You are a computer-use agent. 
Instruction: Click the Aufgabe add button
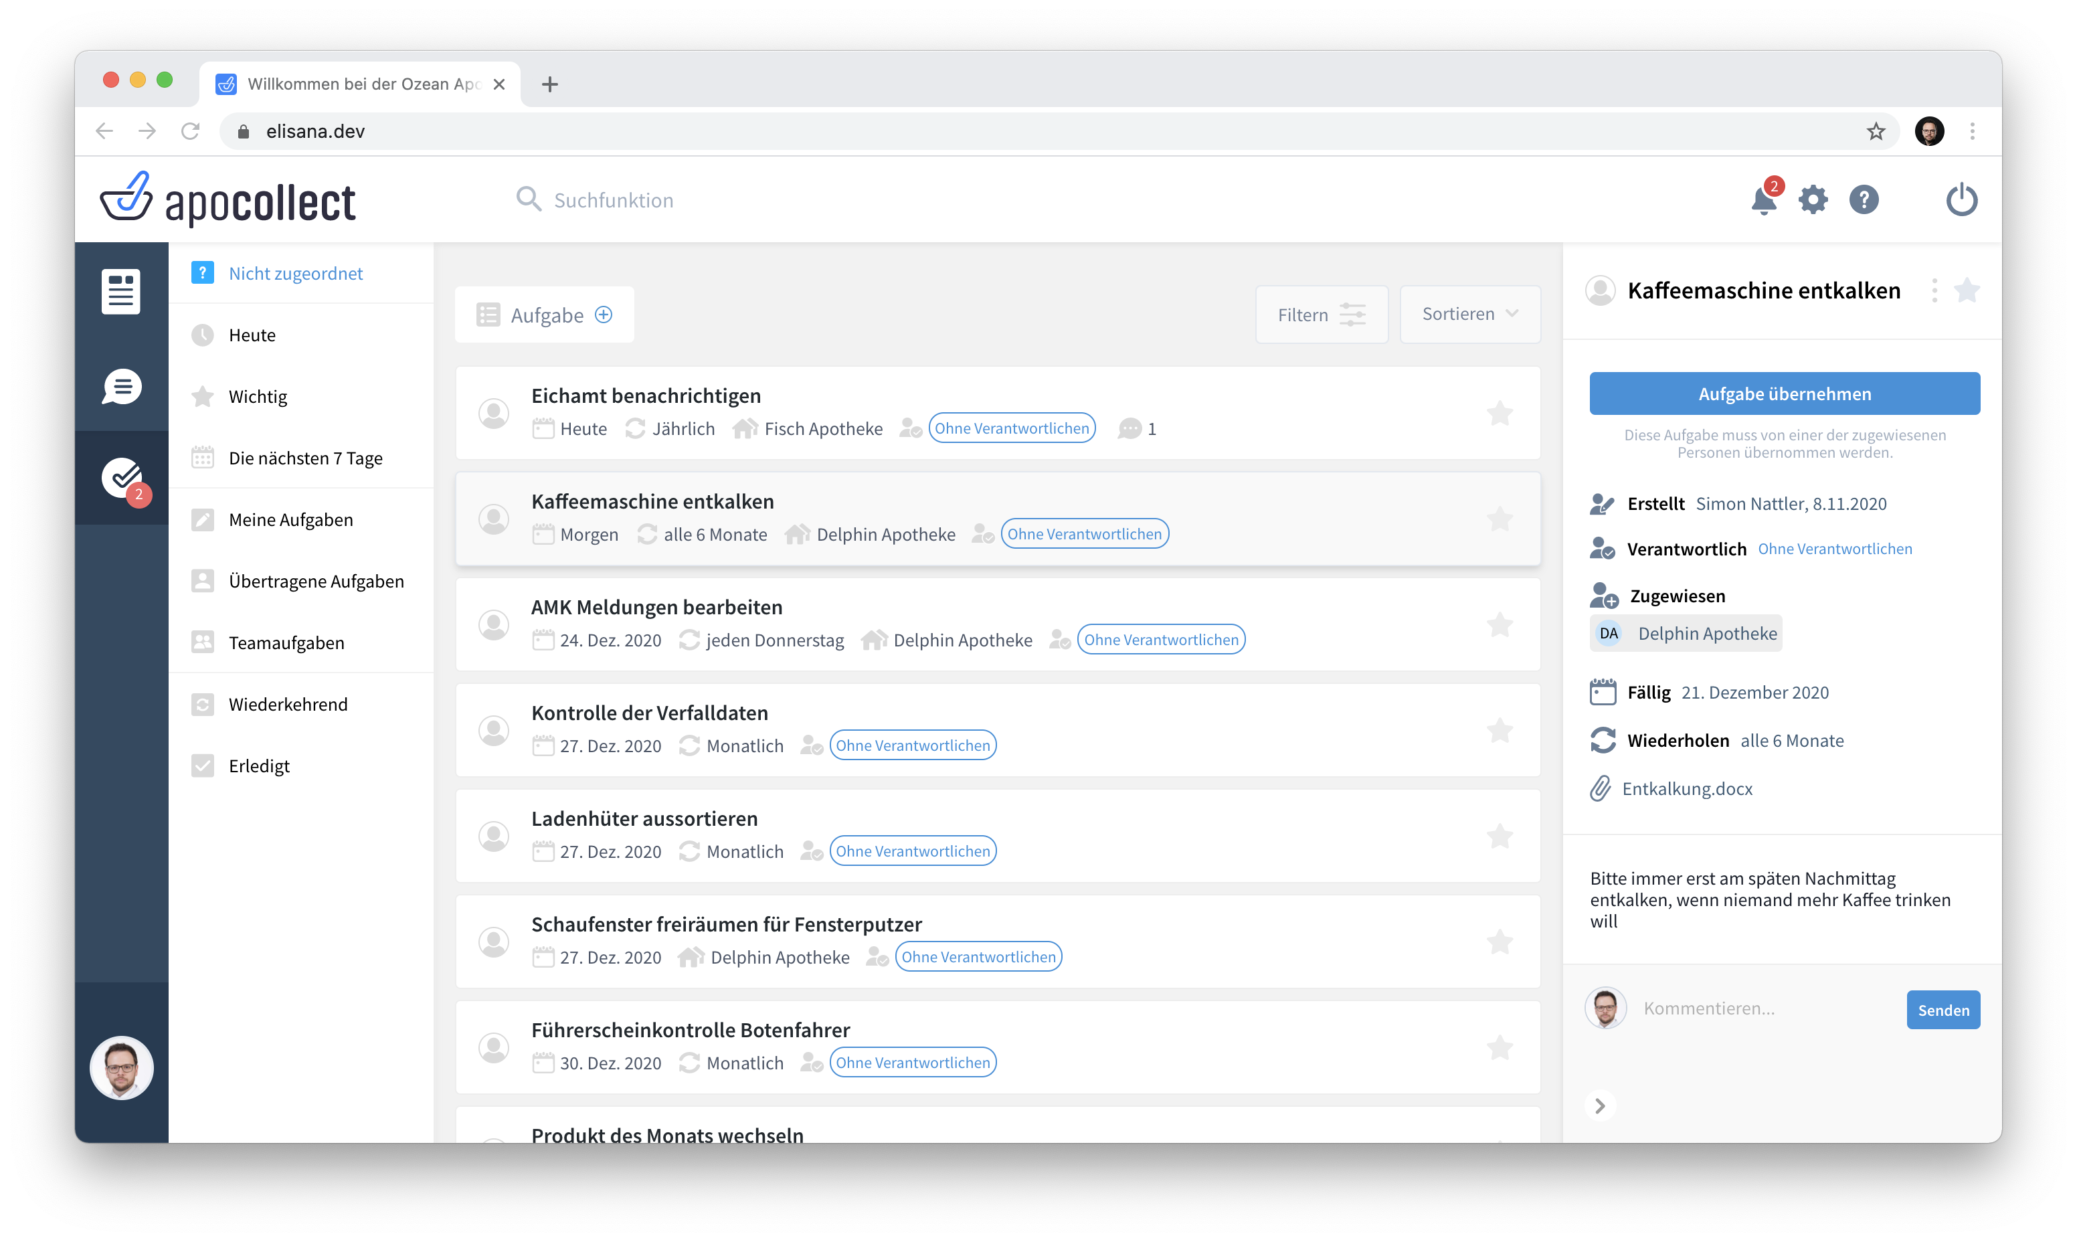coord(545,315)
